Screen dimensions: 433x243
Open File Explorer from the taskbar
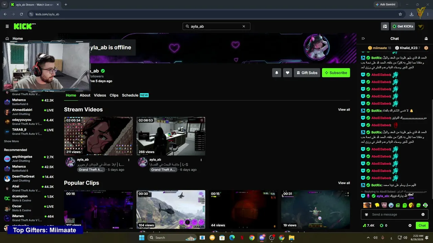[292, 238]
